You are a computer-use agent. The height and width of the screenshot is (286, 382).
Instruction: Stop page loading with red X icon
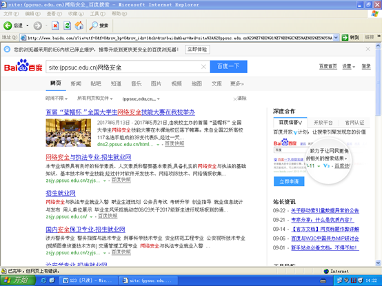coord(55,25)
